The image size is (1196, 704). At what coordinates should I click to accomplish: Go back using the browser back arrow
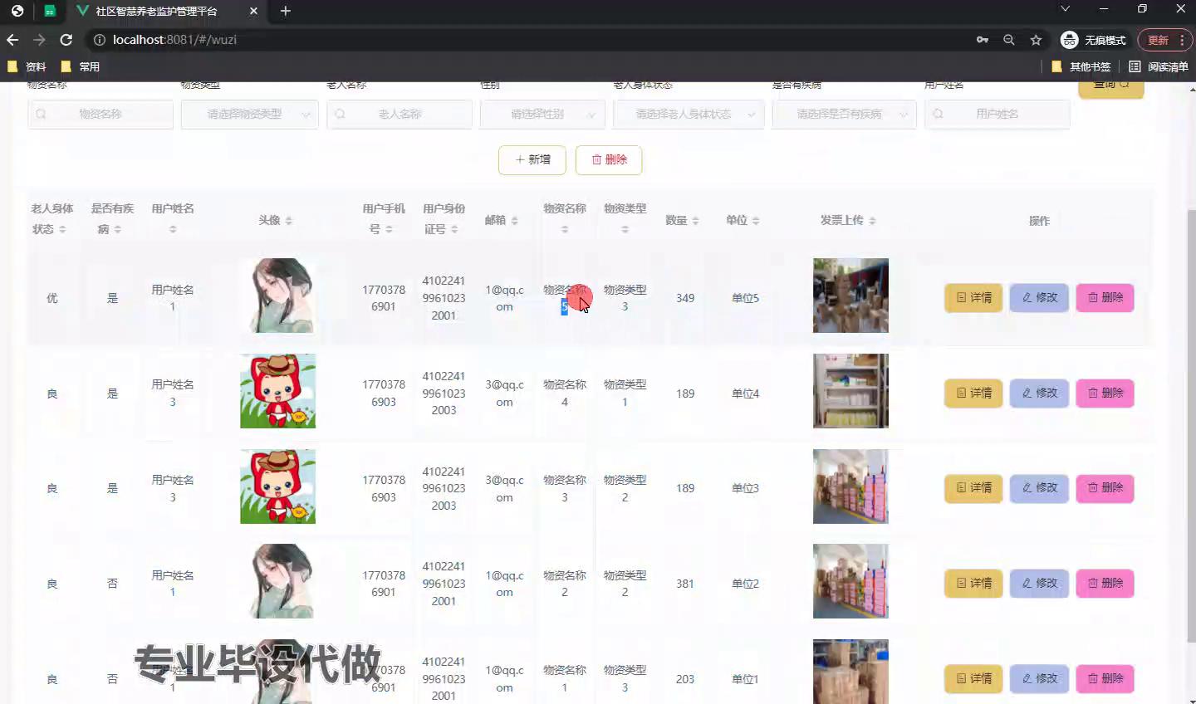tap(12, 40)
